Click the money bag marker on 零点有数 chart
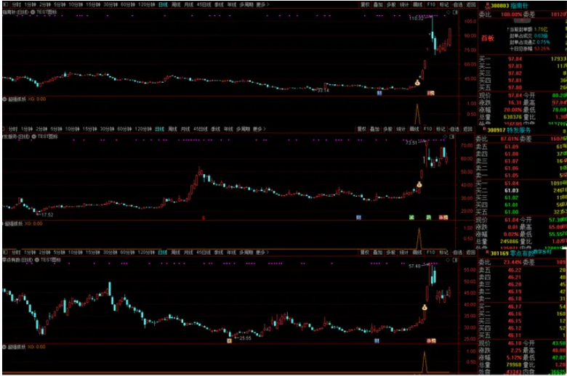The image size is (567, 376). [x=421, y=308]
